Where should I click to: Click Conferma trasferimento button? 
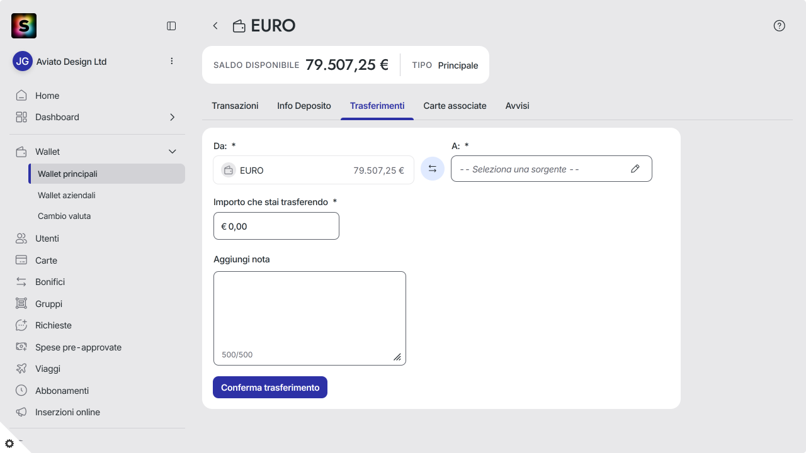(x=270, y=388)
